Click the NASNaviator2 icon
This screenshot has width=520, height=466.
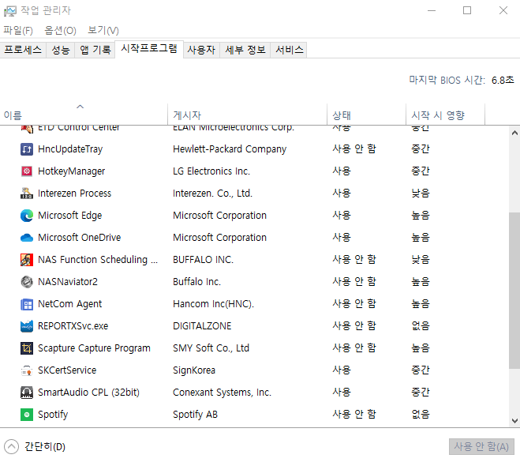27,282
